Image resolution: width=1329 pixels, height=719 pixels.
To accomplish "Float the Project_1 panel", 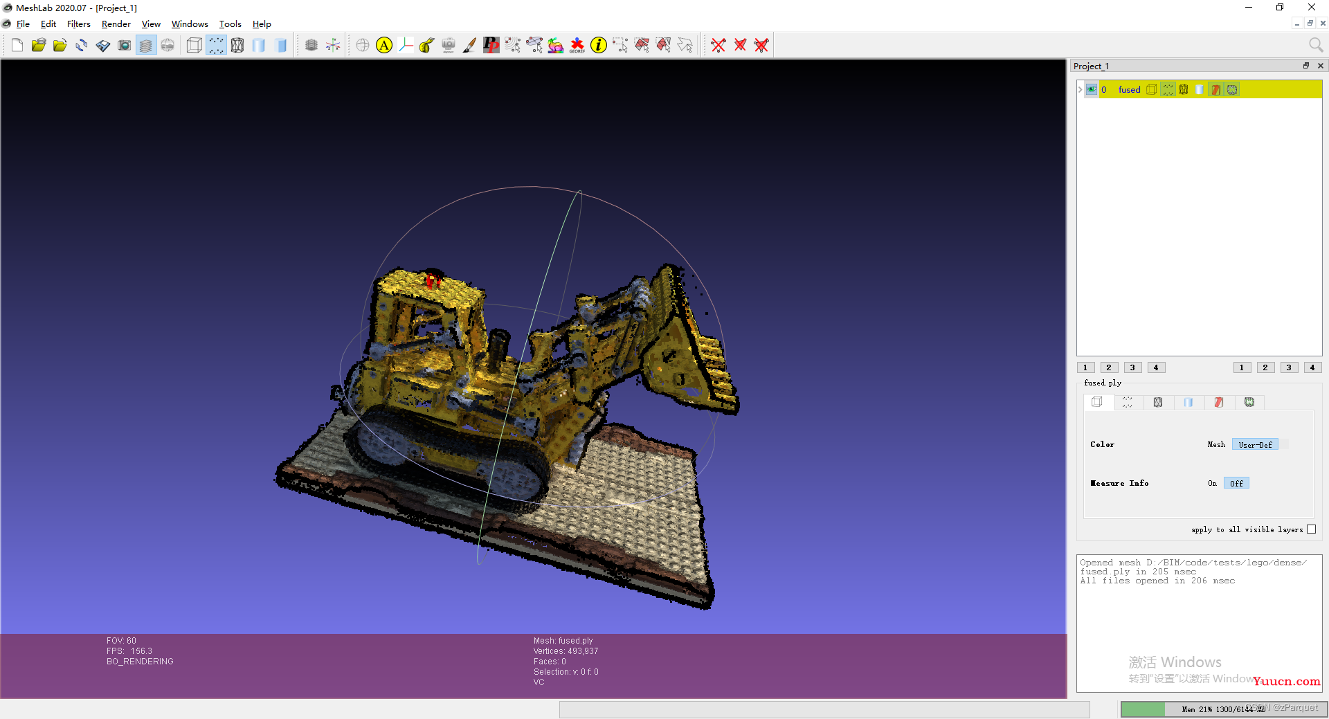I will (1306, 66).
